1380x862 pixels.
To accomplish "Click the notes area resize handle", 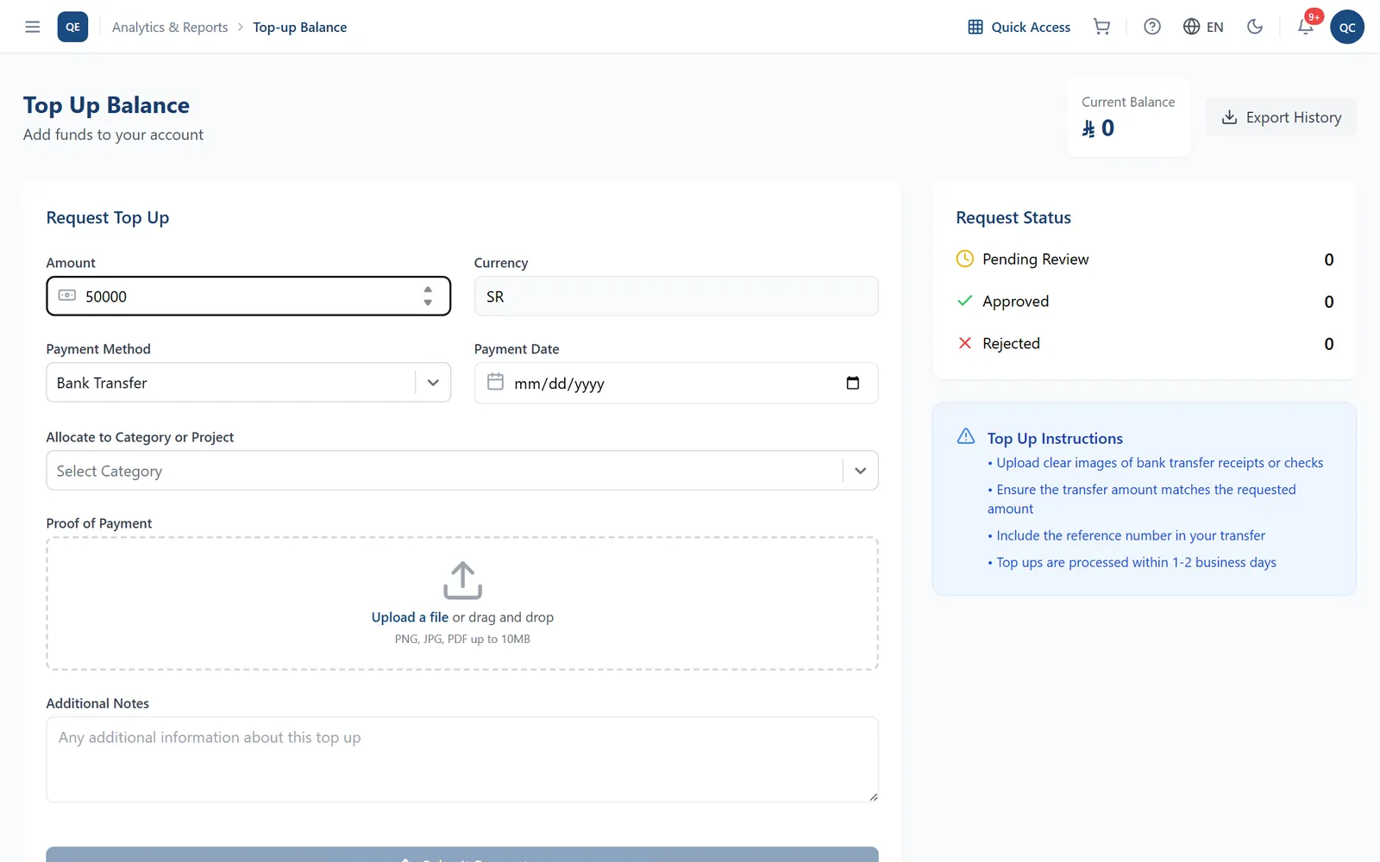I will pyautogui.click(x=873, y=796).
